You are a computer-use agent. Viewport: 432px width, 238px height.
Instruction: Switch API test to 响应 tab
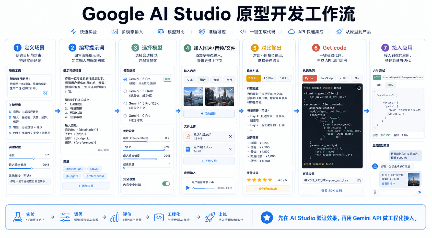[391, 85]
